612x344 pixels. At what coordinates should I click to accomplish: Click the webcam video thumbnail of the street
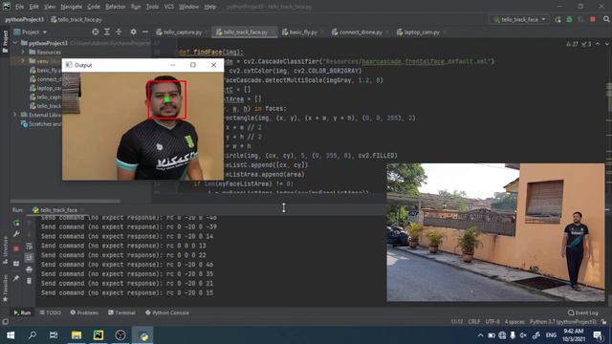pos(495,232)
